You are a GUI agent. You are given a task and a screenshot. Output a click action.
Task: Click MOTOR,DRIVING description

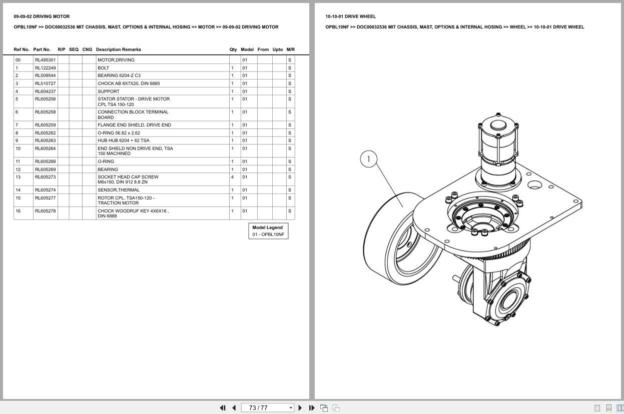116,60
